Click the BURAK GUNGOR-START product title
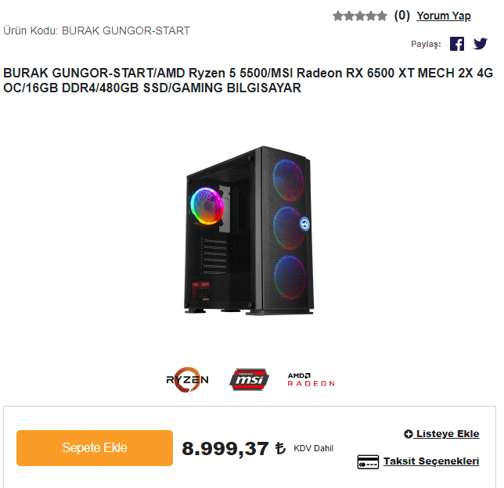This screenshot has width=504, height=488. (x=248, y=81)
